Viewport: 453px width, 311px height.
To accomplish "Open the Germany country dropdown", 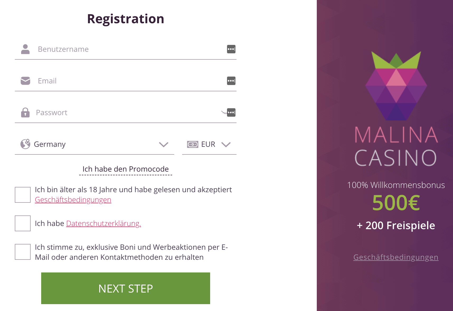I will point(95,144).
